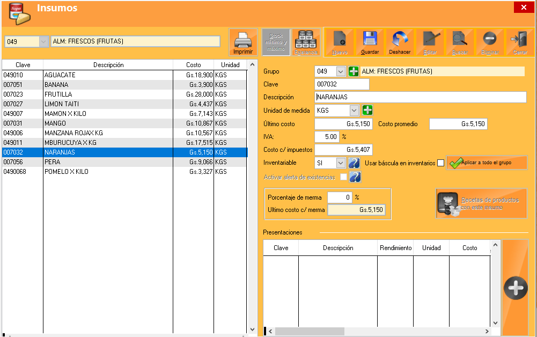Select the PERA row
Viewport: 537px width, 337px height.
click(x=124, y=162)
